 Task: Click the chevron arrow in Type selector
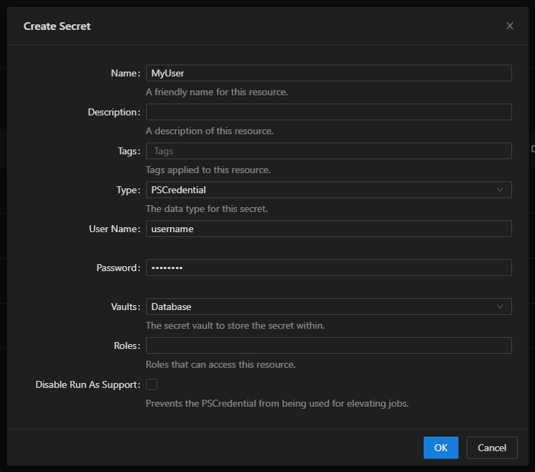coord(500,190)
